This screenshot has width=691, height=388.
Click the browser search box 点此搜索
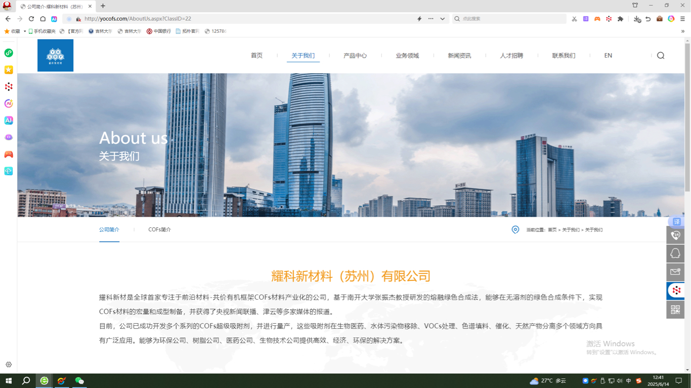tap(509, 19)
